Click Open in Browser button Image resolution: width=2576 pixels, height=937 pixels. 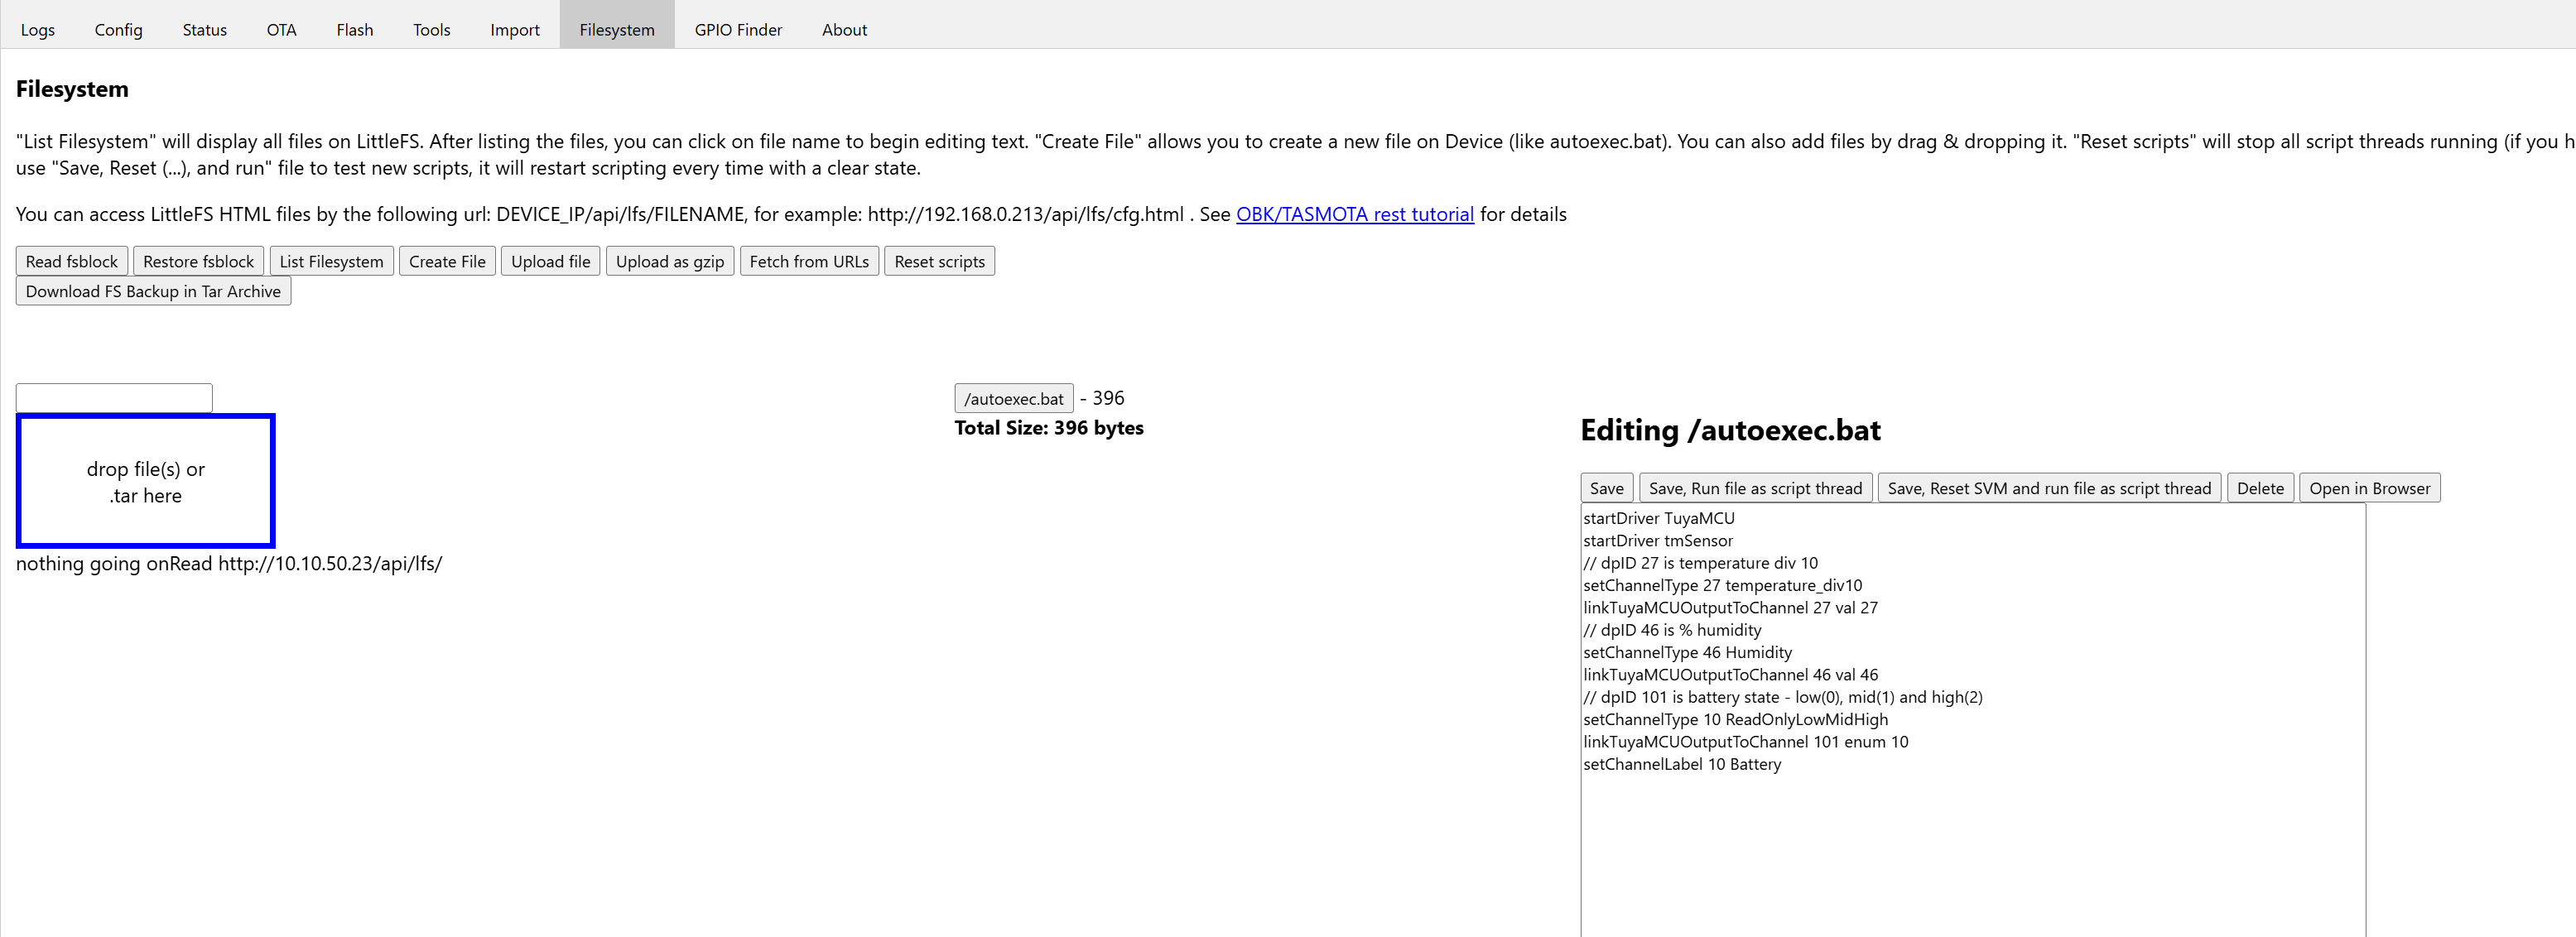point(2368,488)
